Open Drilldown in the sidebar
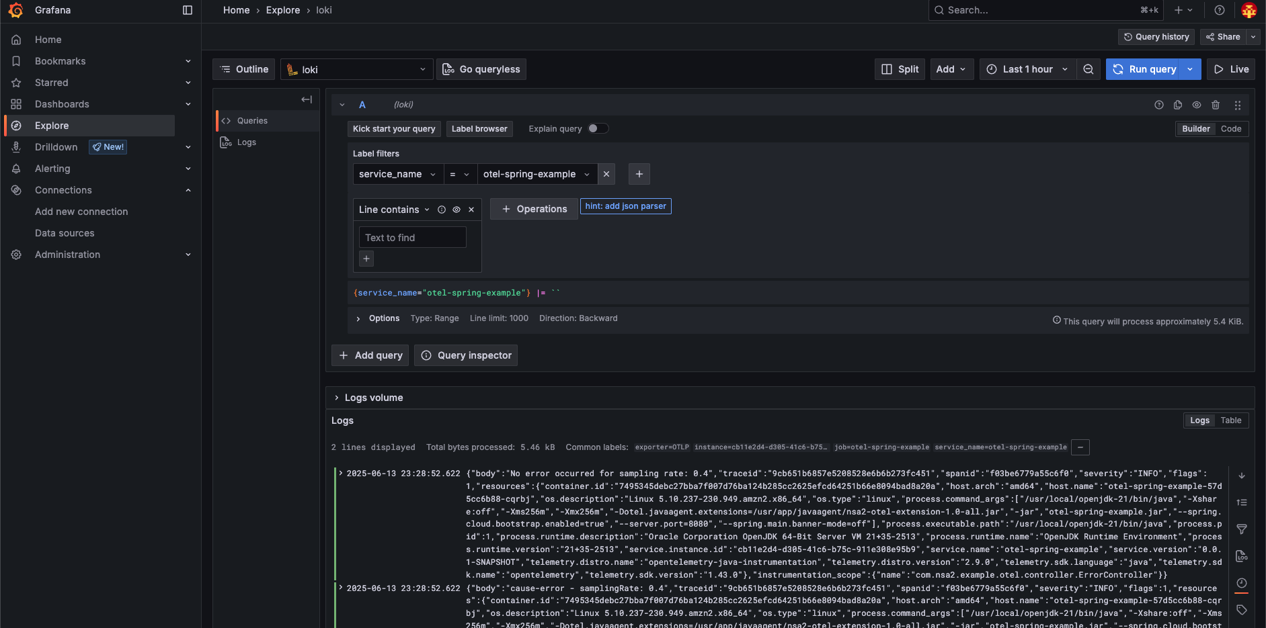 (x=56, y=147)
